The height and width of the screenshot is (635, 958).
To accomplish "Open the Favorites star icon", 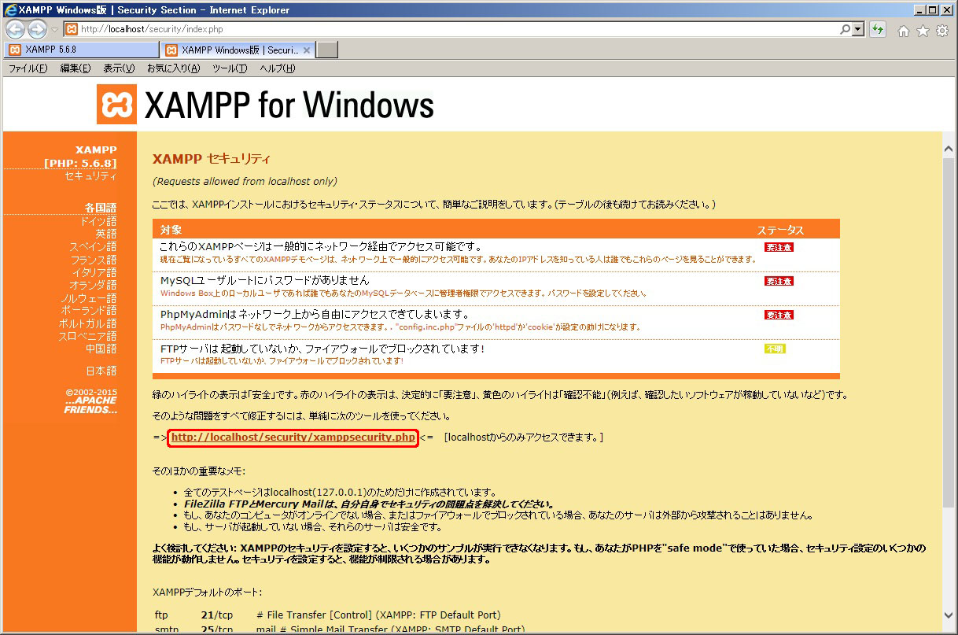I will coord(923,31).
